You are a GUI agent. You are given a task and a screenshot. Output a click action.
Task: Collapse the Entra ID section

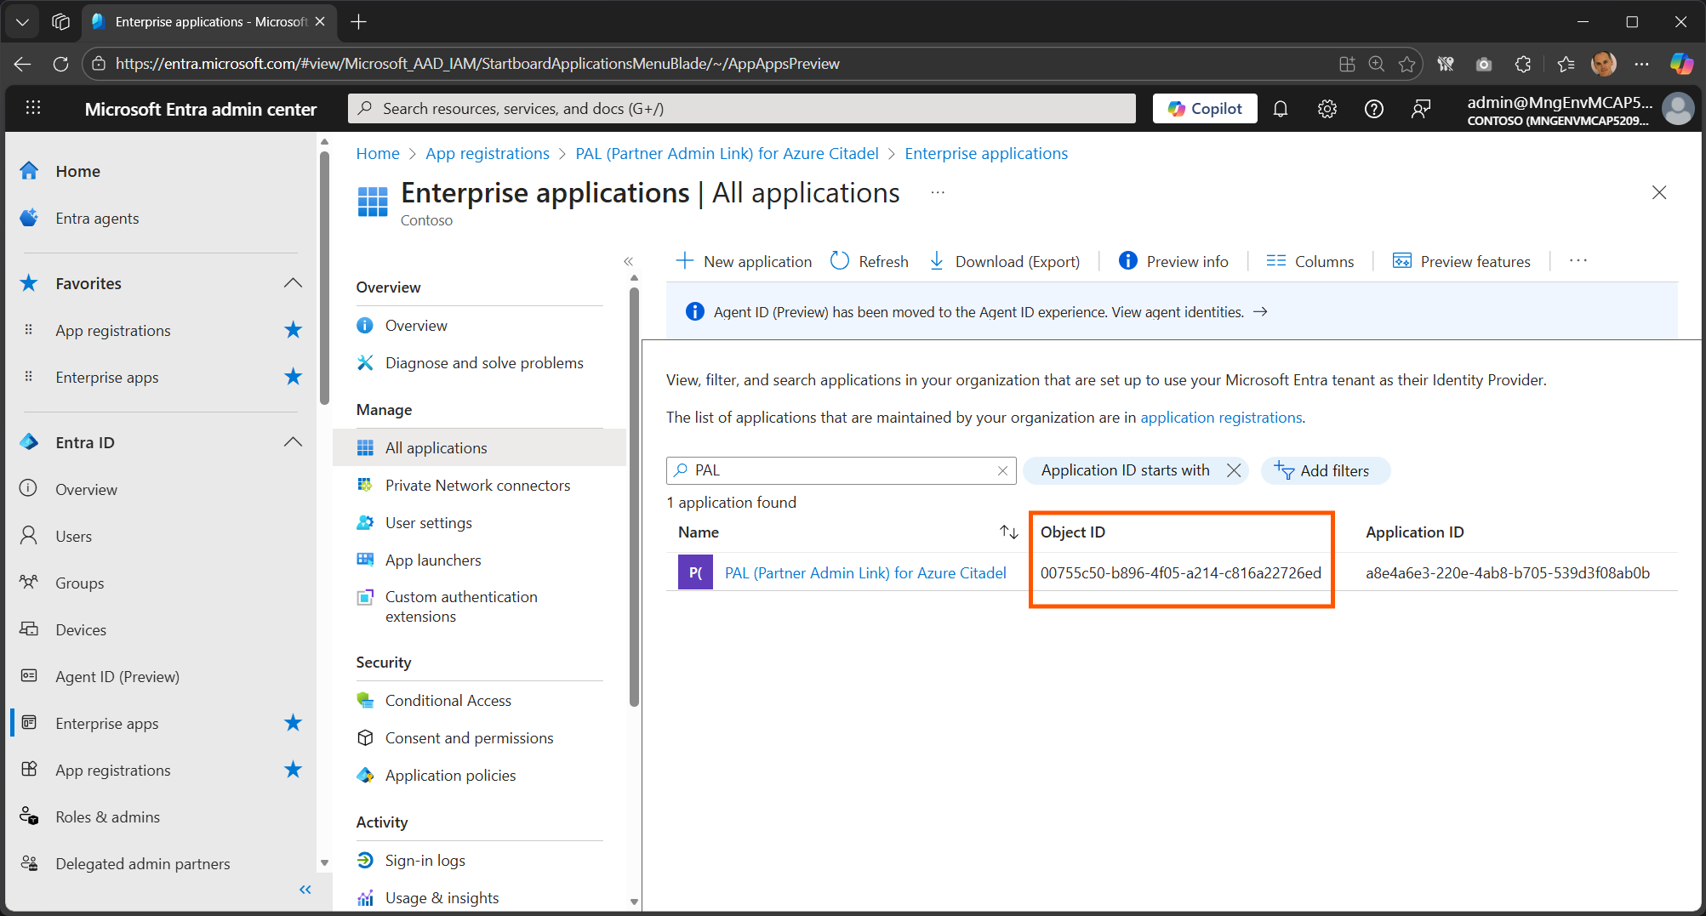click(x=293, y=442)
